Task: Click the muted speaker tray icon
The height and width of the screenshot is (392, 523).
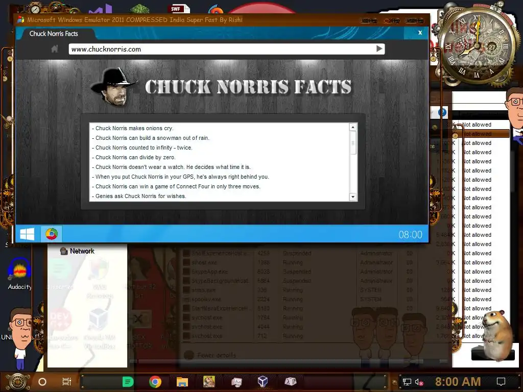Action: pos(419,382)
